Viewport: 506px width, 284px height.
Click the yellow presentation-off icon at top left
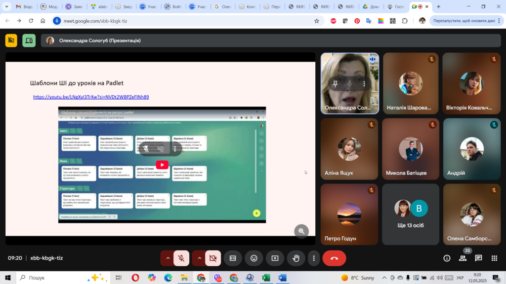pyautogui.click(x=11, y=40)
